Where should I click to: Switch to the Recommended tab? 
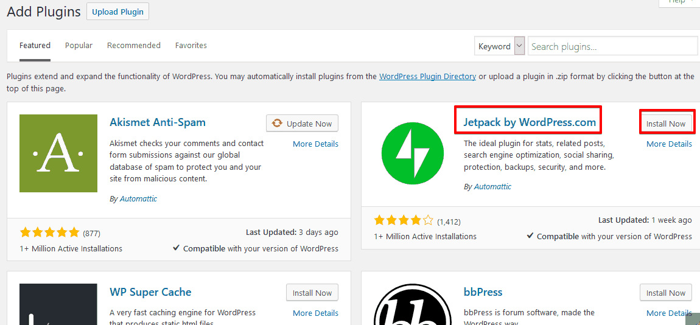pyautogui.click(x=134, y=45)
